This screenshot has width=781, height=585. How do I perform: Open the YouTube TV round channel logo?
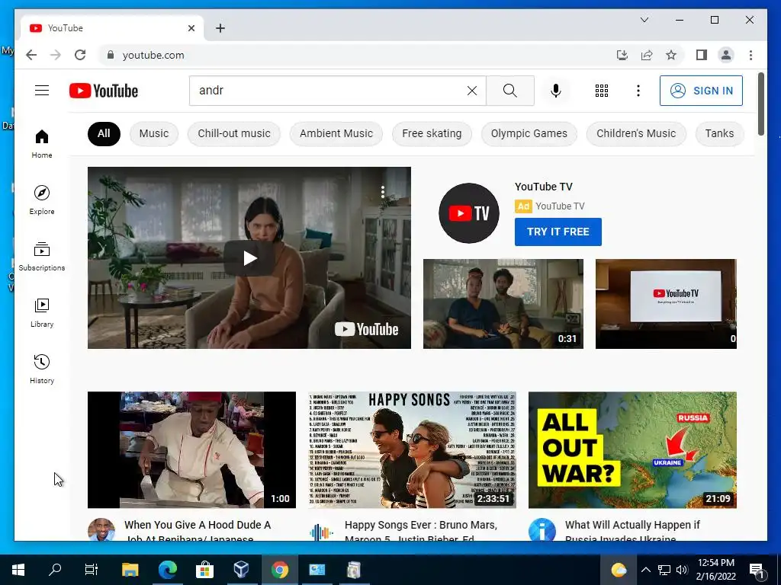tap(469, 213)
